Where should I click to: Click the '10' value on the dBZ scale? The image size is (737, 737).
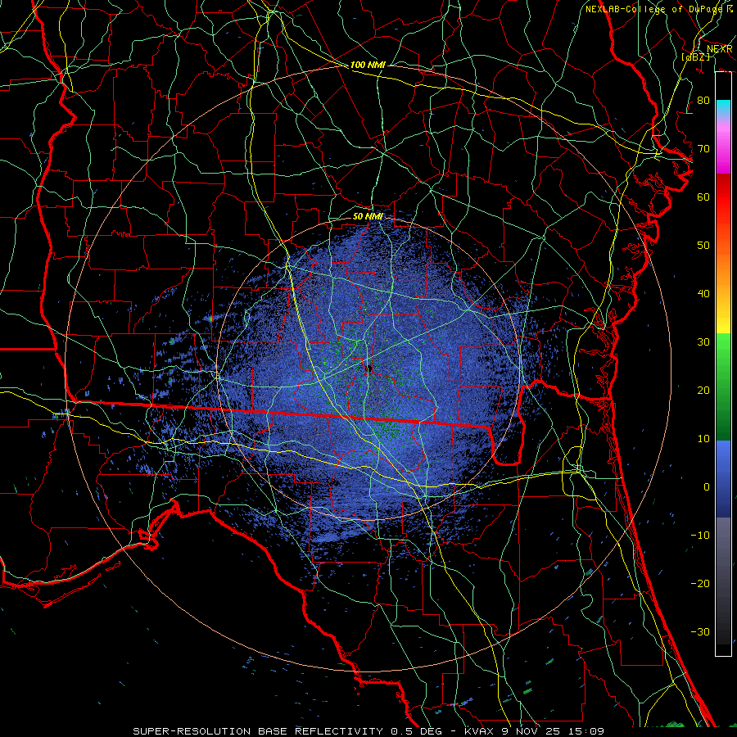point(703,439)
